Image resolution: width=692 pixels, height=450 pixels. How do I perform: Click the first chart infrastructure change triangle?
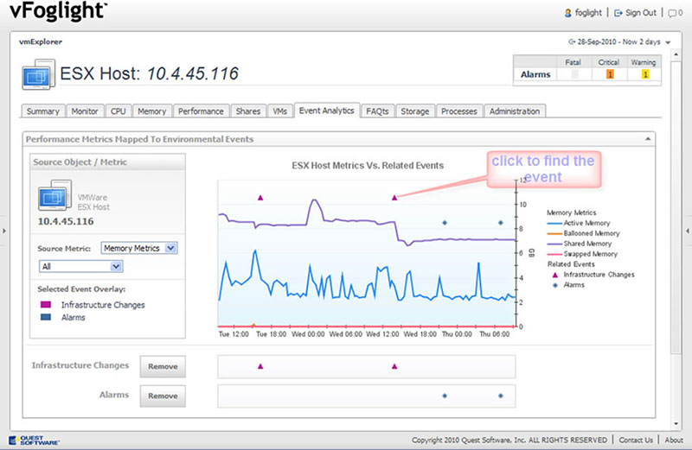point(260,198)
